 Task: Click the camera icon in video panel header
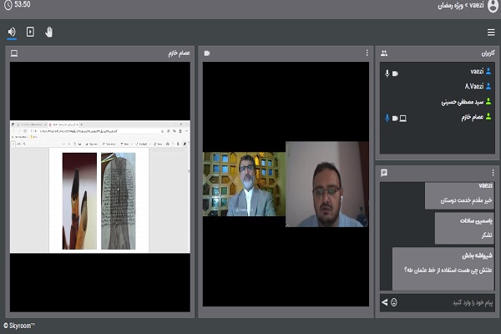point(207,53)
